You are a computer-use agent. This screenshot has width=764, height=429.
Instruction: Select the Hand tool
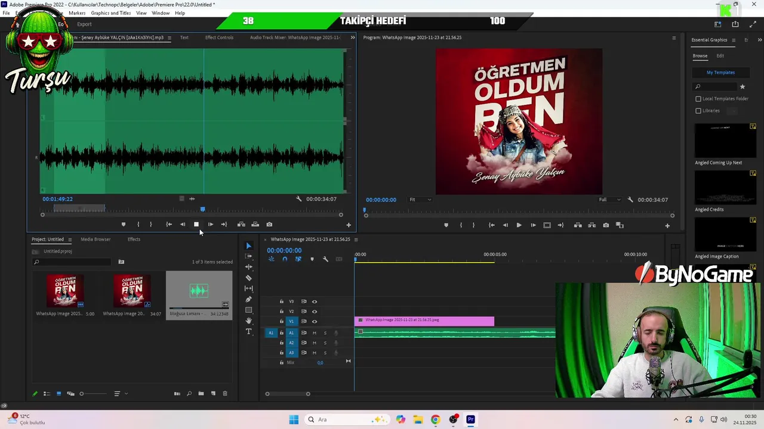249,321
